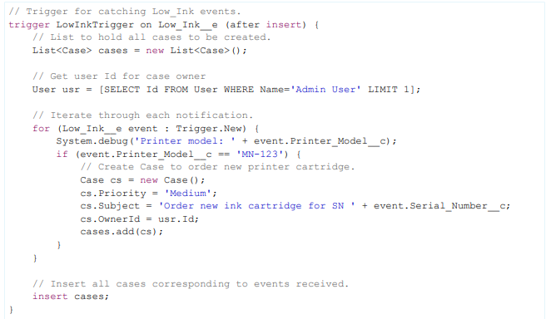Click the final closing brace

click(11, 309)
